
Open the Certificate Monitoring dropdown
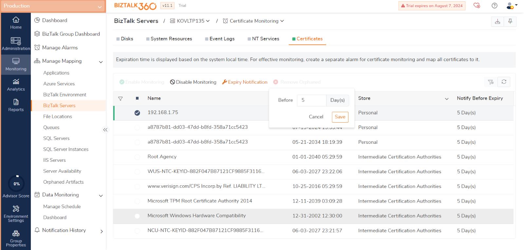[253, 21]
